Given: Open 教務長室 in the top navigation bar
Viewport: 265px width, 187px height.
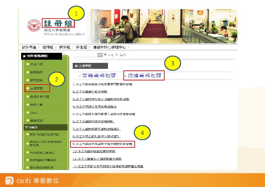Looking at the screenshot, I should (29, 47).
